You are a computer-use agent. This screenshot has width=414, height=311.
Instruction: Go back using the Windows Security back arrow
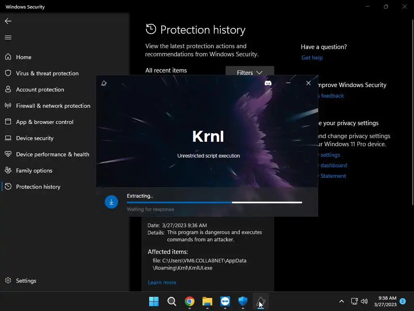pos(8,21)
